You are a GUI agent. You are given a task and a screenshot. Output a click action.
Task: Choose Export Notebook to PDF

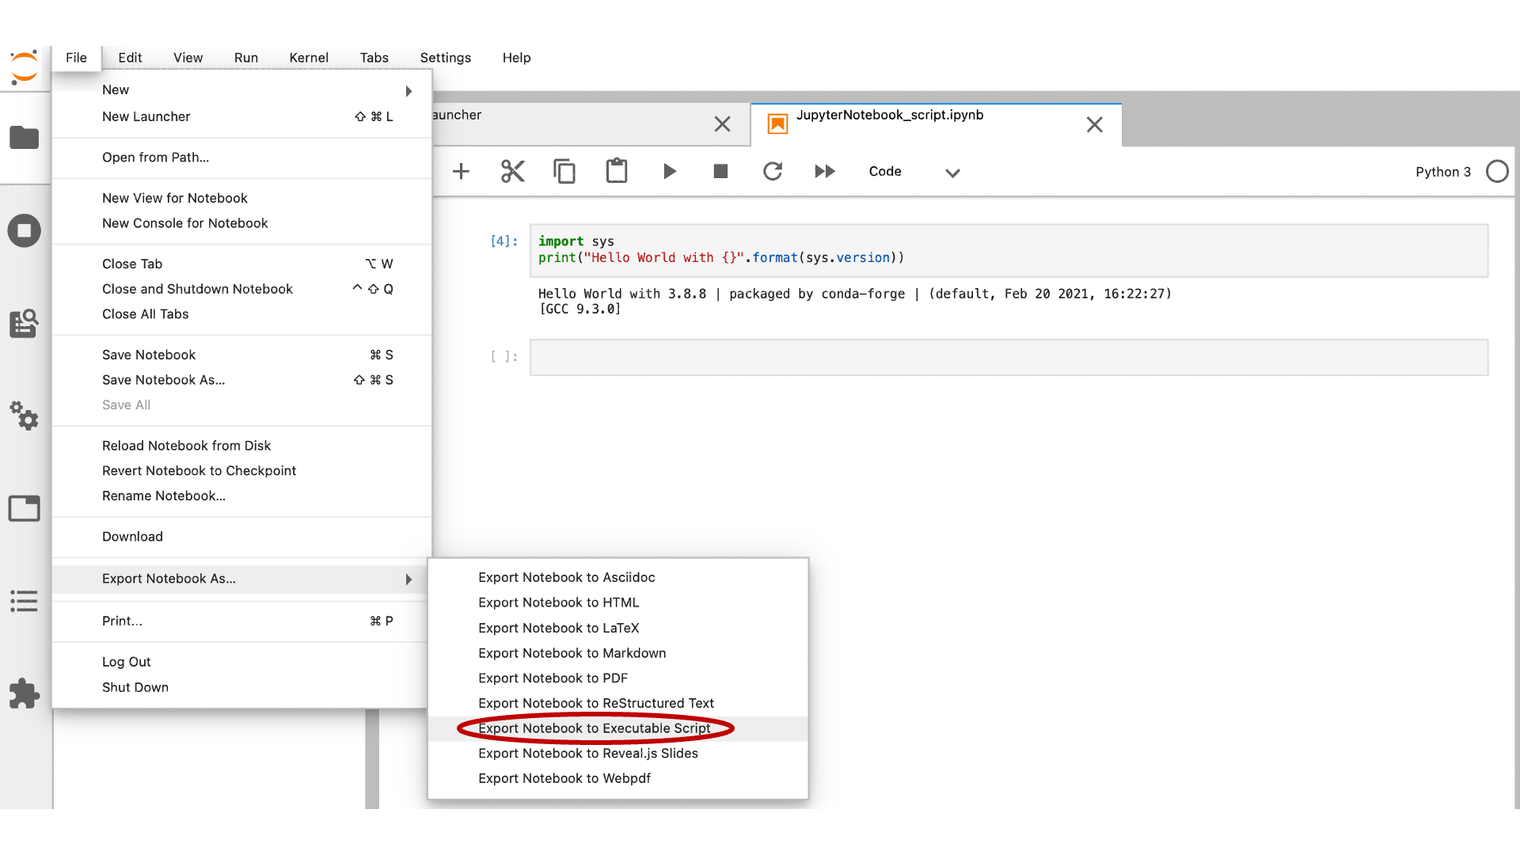click(553, 678)
